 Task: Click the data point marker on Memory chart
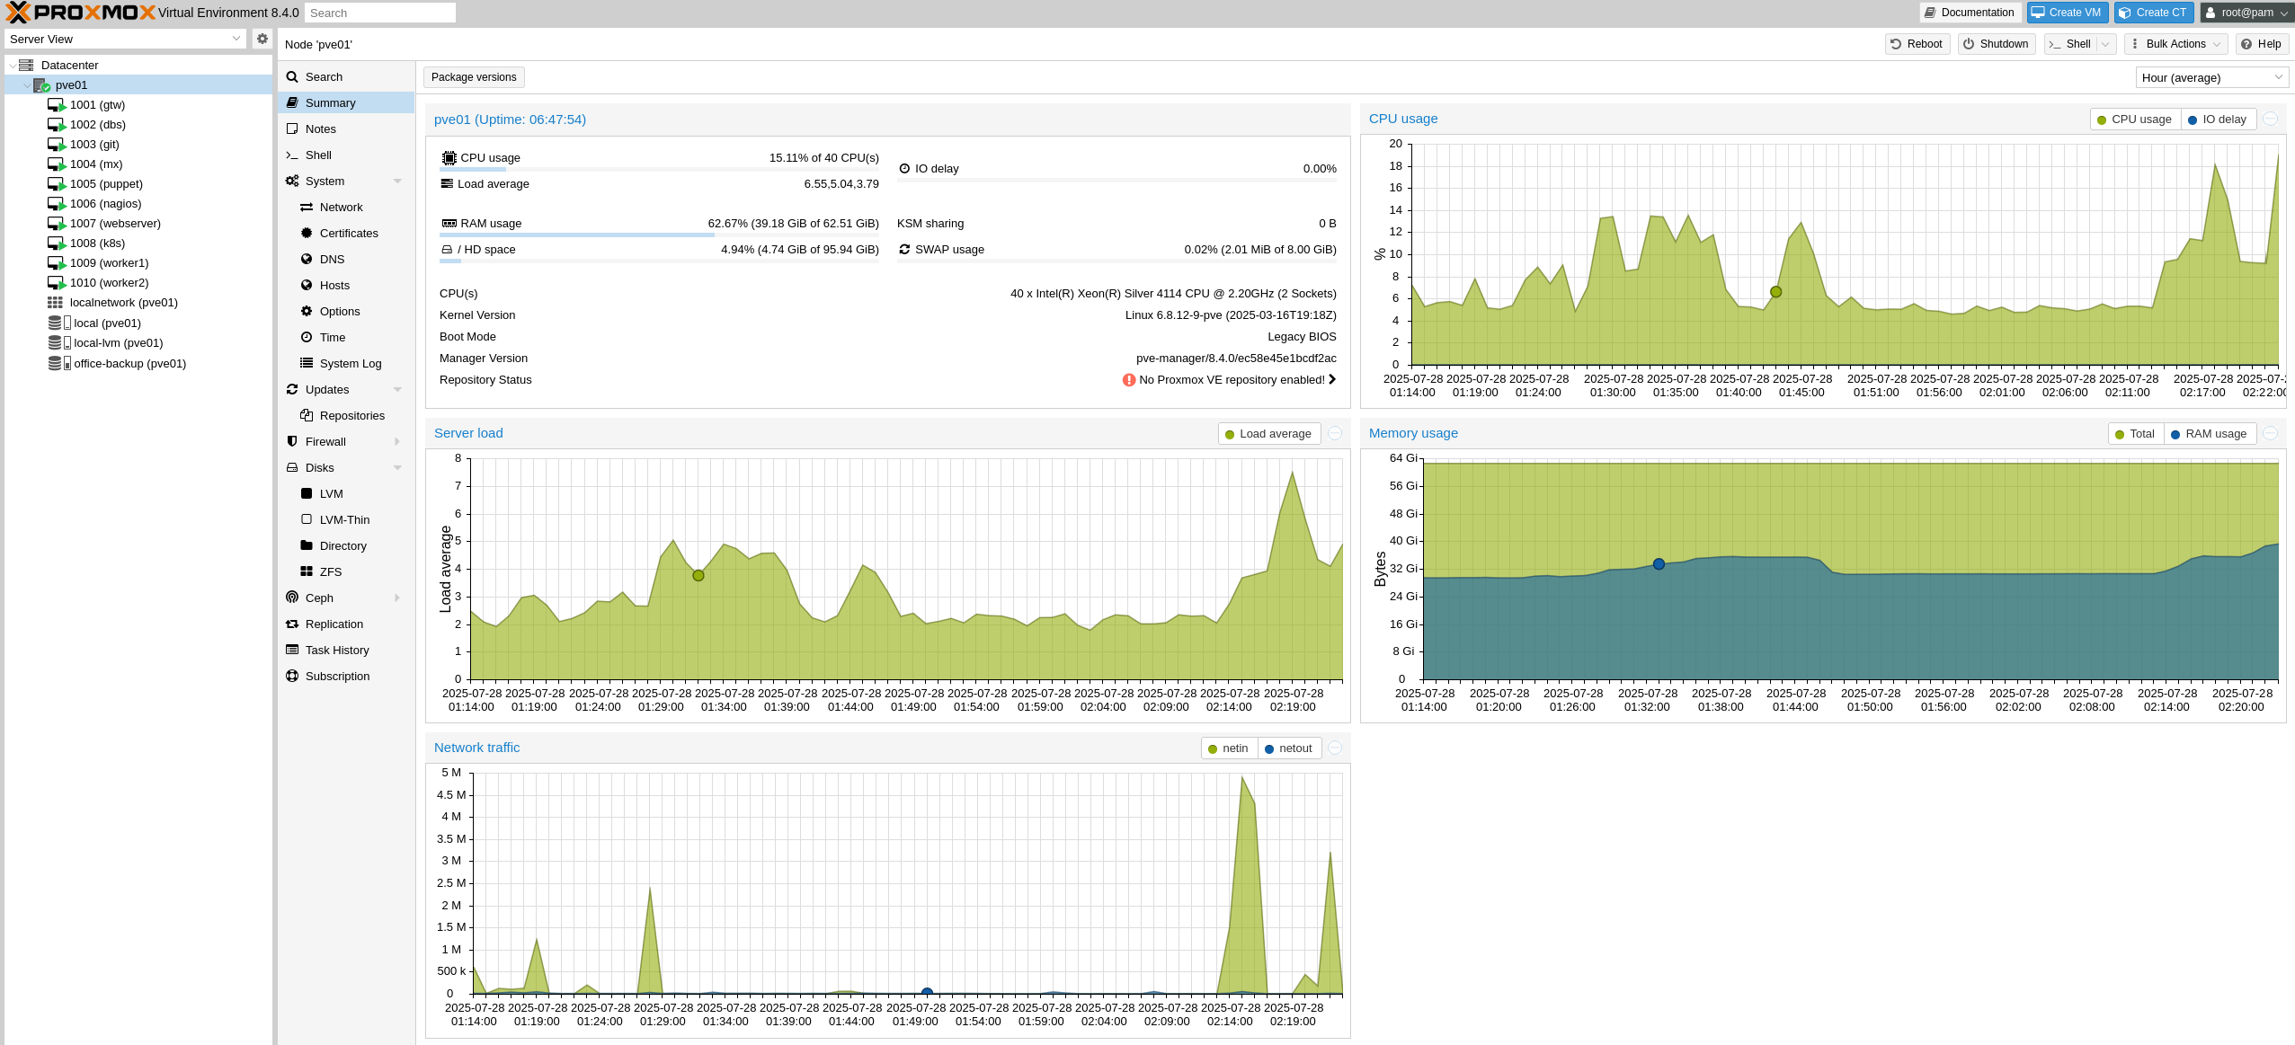click(1659, 564)
